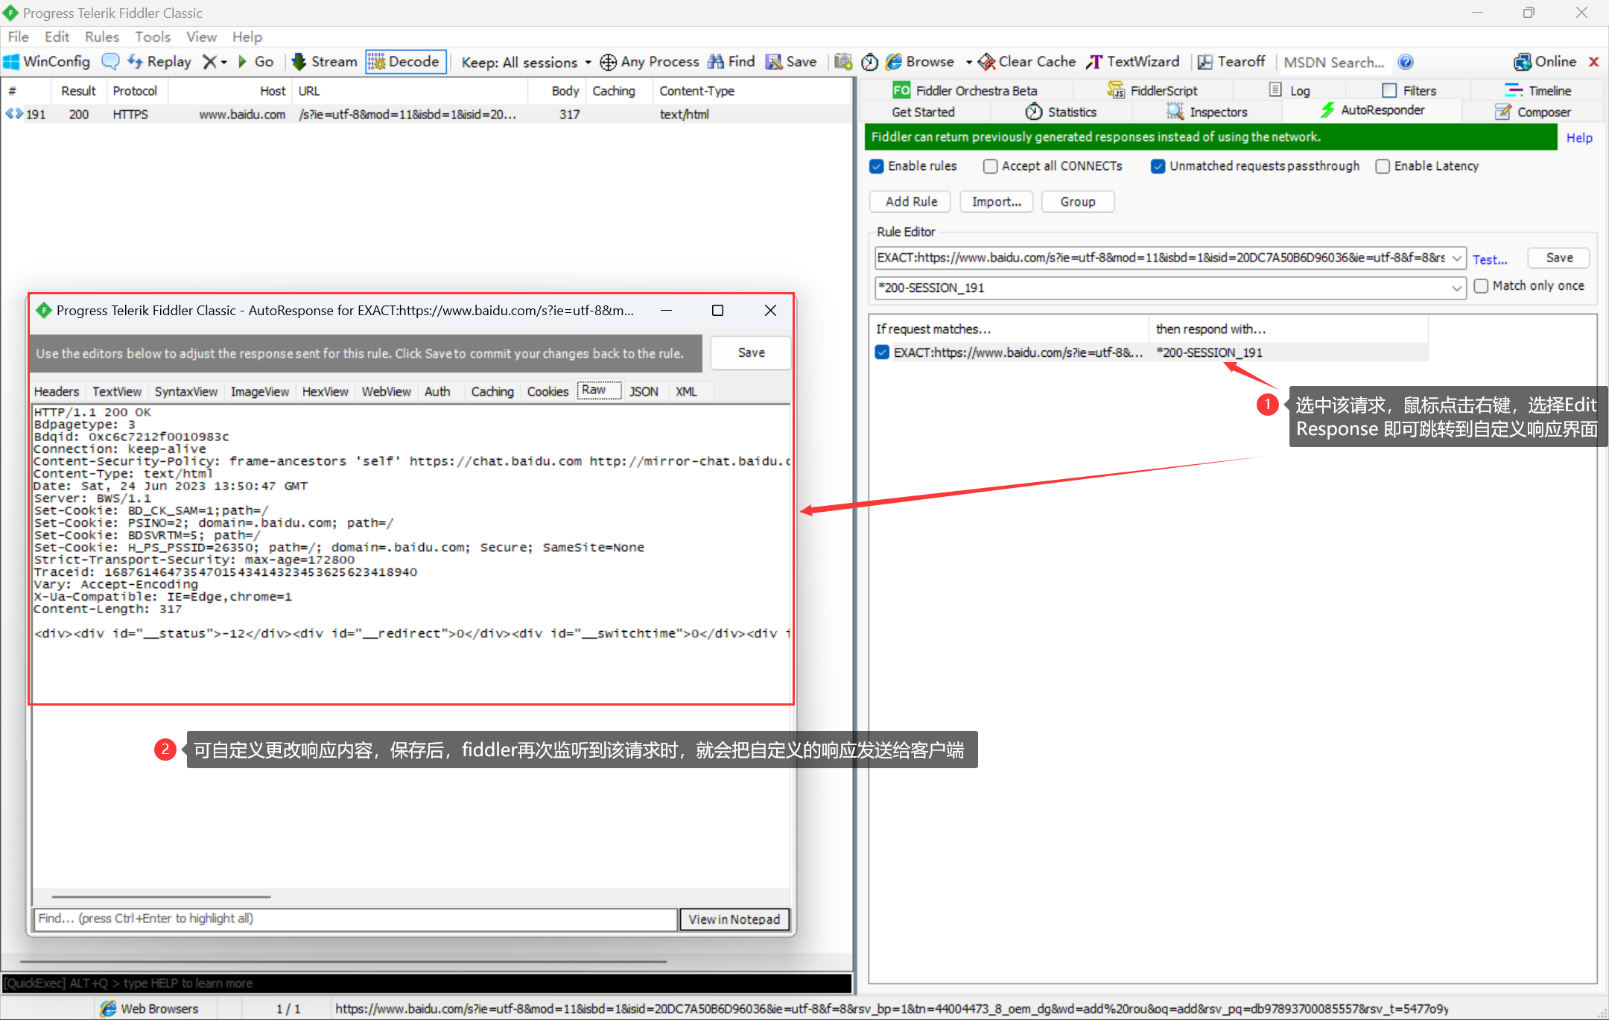Toggle the Decode toolbar button

pos(405,62)
